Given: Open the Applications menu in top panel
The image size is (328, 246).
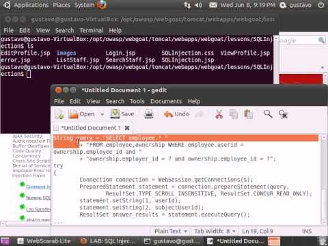Looking at the screenshot, I should tap(31, 5).
